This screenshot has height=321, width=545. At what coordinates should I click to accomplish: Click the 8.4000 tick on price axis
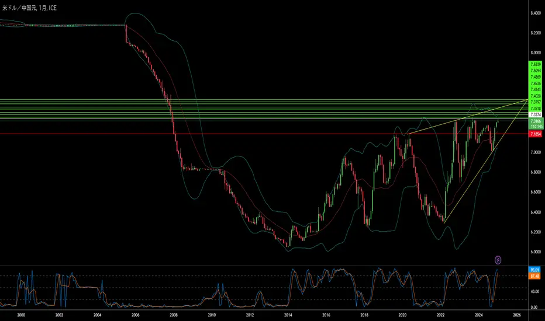534,13
